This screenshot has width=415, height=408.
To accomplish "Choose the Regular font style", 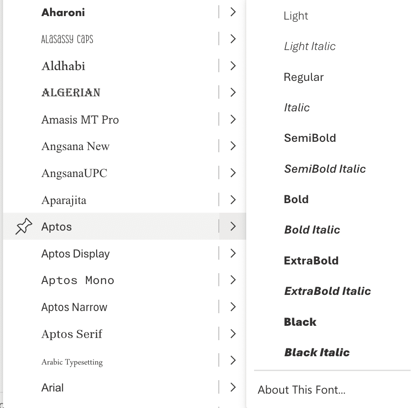I will coord(304,77).
